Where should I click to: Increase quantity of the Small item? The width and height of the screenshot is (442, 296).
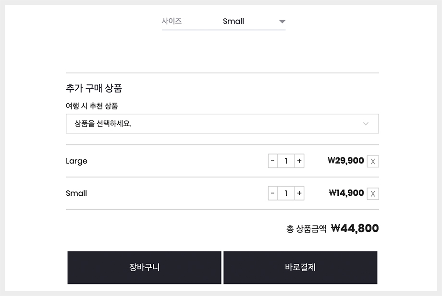299,193
